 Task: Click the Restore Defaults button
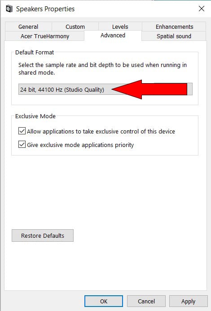43,235
